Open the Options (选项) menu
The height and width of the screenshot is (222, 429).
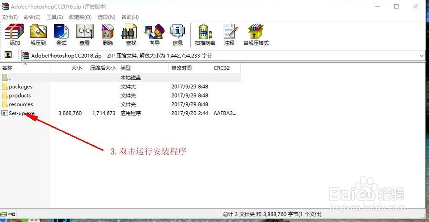pyautogui.click(x=106, y=17)
